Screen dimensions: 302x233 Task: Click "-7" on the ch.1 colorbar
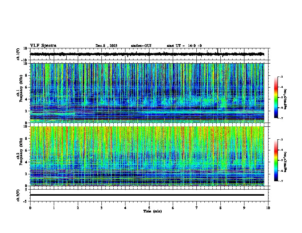point(281,118)
